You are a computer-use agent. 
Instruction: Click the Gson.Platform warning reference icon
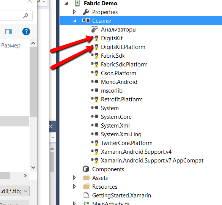click(95, 73)
